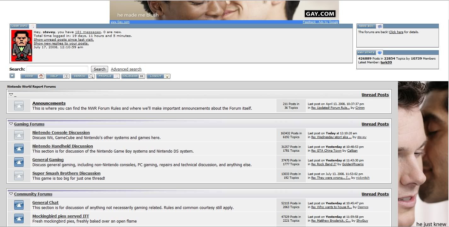Screen dimensions: 449x227
Task: Open the Gaming Forums category link
Action: 29,124
